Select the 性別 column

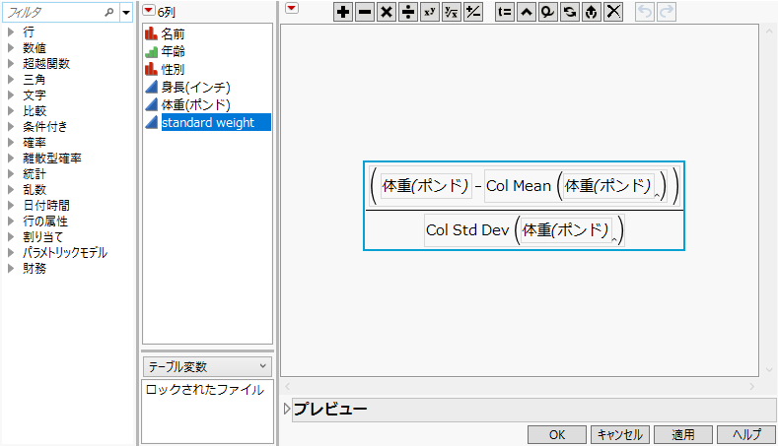click(174, 69)
